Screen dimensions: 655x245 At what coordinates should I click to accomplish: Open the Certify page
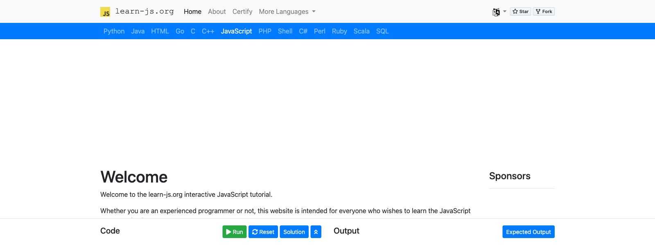242,11
